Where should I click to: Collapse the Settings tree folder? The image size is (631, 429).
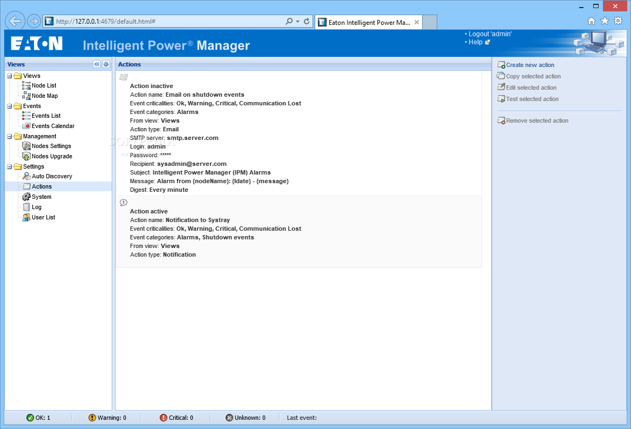click(x=9, y=166)
